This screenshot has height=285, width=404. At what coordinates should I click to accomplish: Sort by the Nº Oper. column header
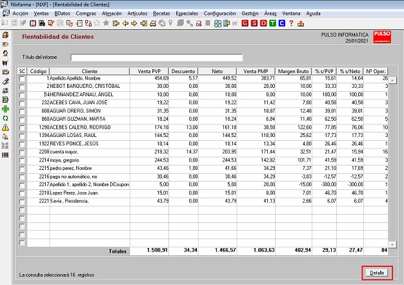[376, 71]
